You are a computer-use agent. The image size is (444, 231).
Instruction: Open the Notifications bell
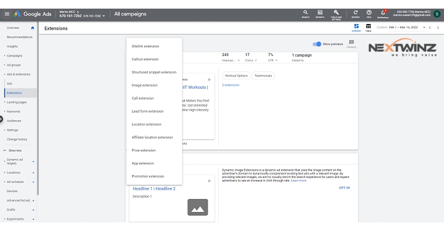tap(383, 14)
